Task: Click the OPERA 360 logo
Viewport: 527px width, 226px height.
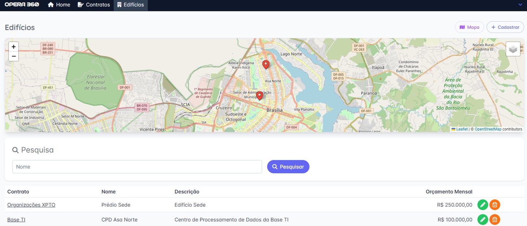Action: pyautogui.click(x=22, y=5)
